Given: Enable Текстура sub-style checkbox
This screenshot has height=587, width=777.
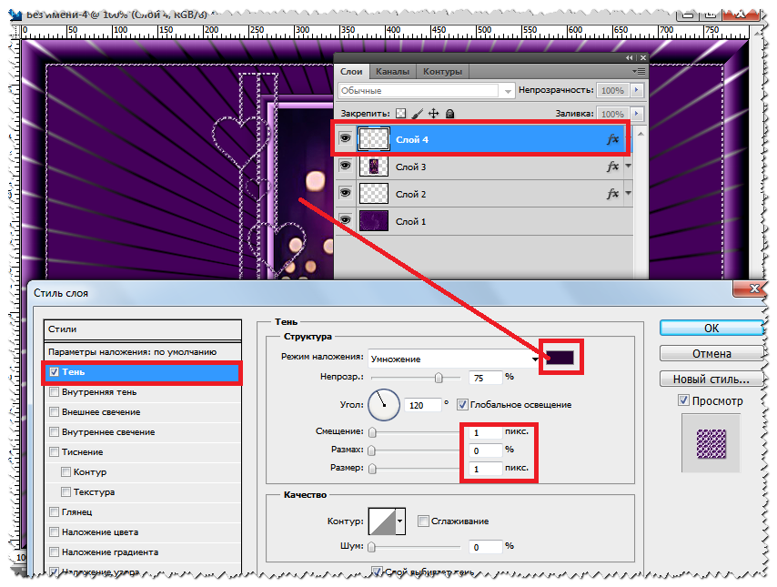Looking at the screenshot, I should [66, 491].
